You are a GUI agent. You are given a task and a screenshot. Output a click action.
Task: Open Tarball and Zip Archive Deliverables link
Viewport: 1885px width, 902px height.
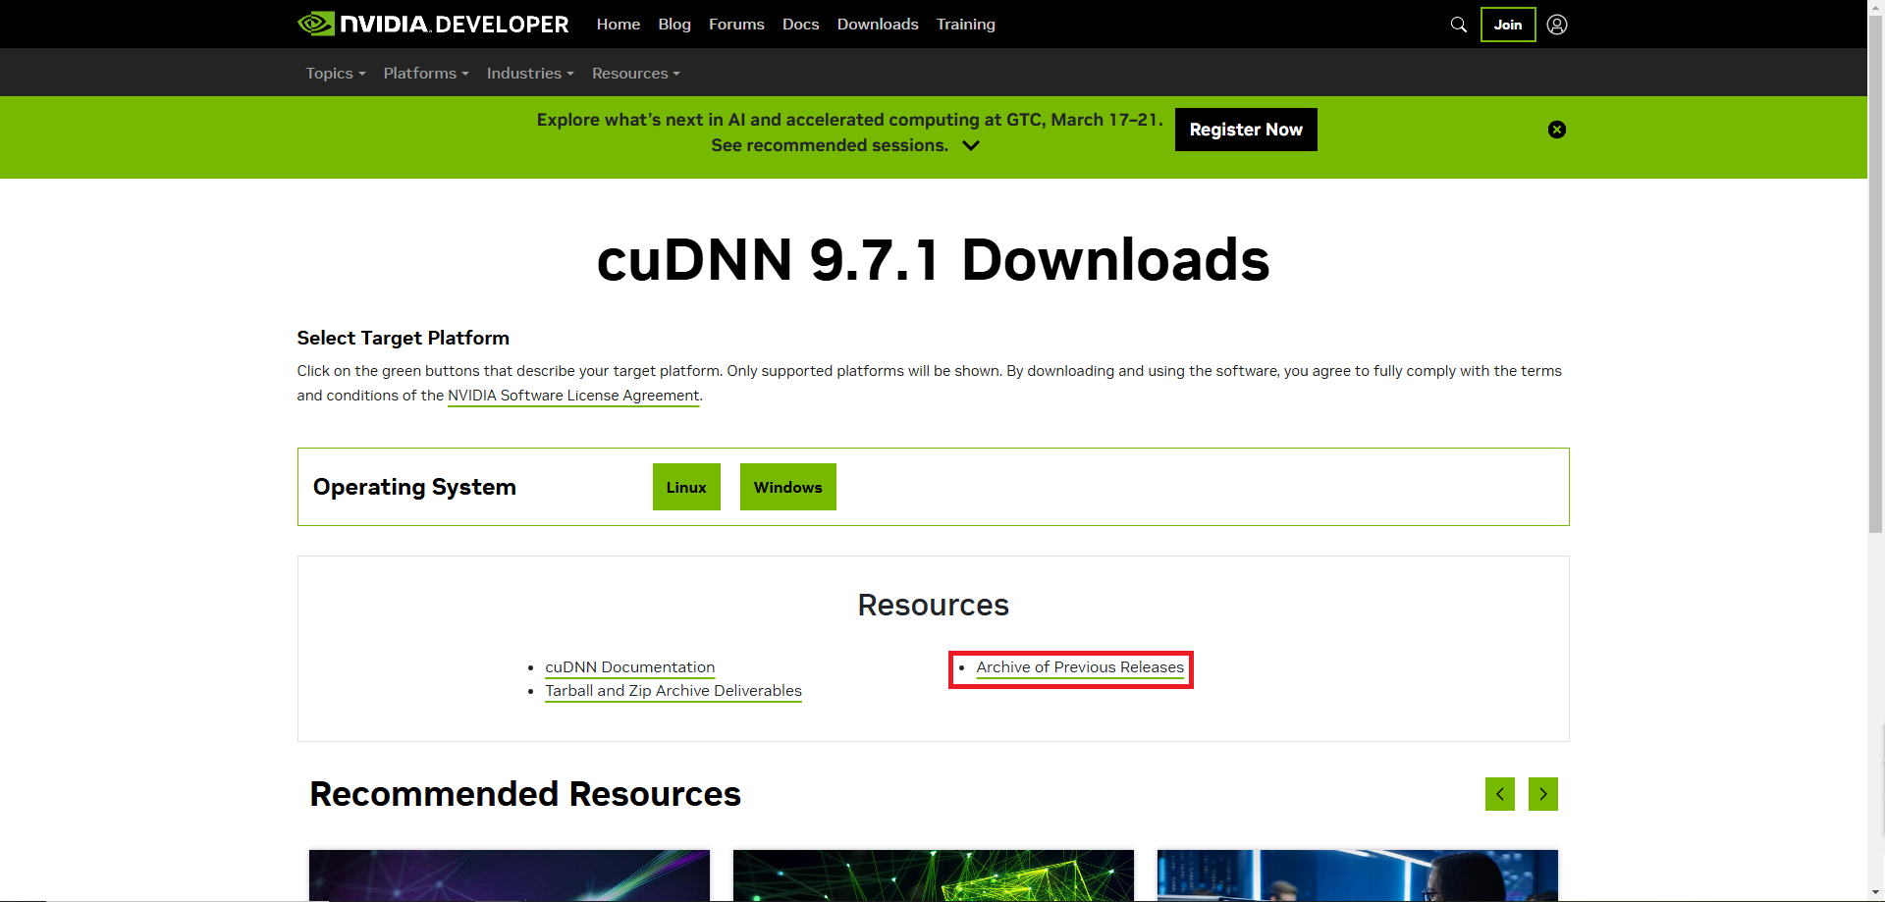673,691
